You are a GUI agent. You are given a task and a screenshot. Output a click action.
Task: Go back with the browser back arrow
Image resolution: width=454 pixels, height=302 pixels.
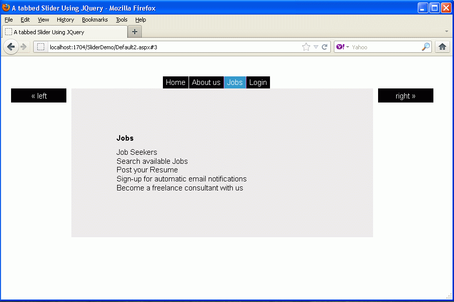pos(11,47)
